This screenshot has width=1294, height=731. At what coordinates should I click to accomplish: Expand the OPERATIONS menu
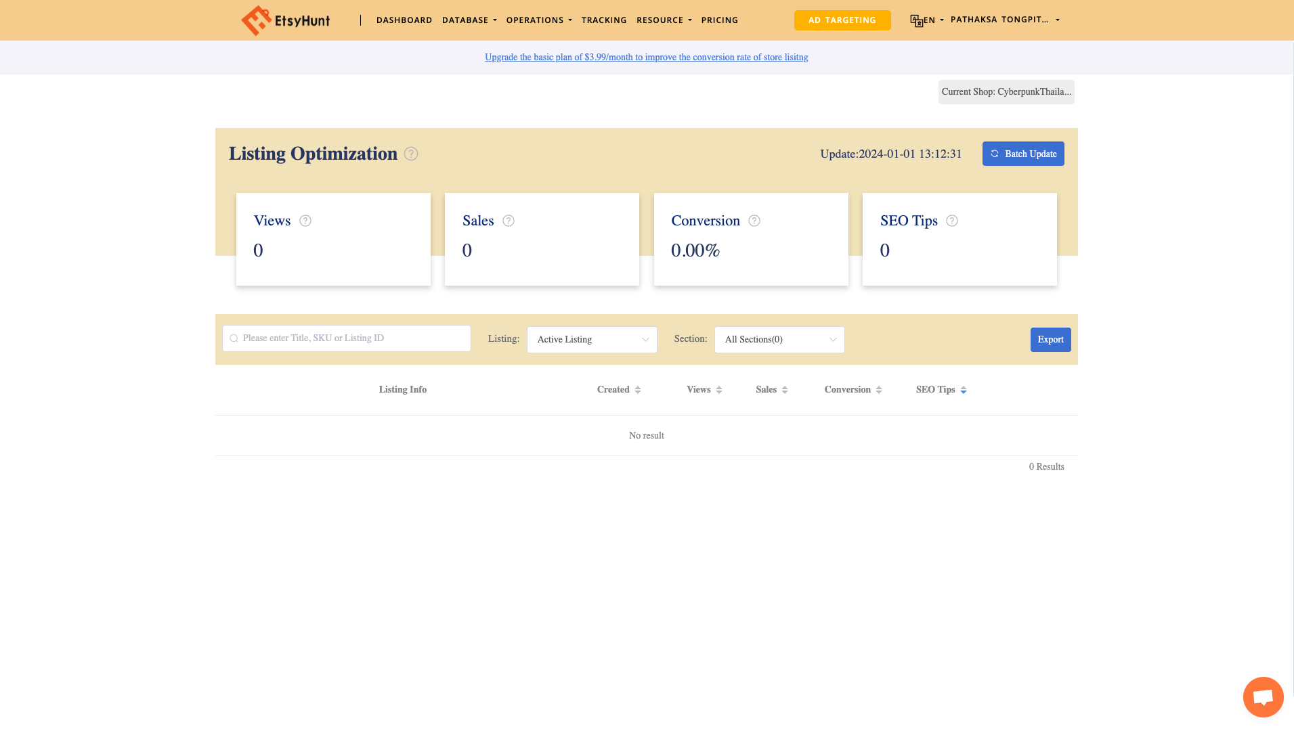pyautogui.click(x=539, y=20)
